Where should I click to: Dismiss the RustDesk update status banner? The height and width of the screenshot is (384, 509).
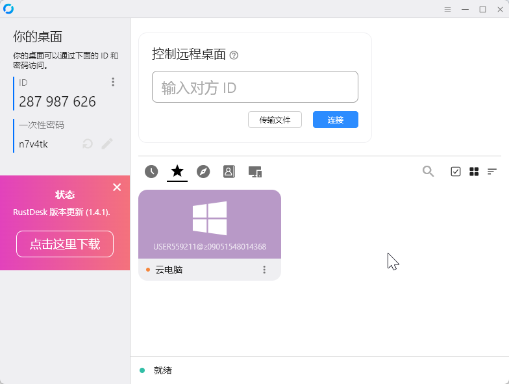(117, 187)
